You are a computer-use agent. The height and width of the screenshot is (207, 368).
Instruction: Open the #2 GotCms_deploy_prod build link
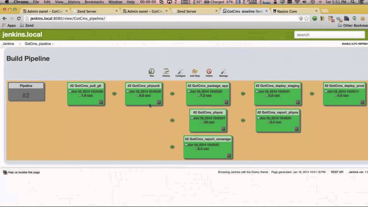pos(344,86)
